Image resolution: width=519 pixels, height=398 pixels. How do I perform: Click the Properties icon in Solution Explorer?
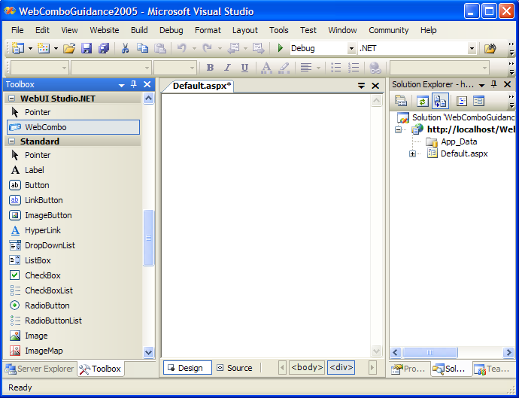pyautogui.click(x=402, y=102)
